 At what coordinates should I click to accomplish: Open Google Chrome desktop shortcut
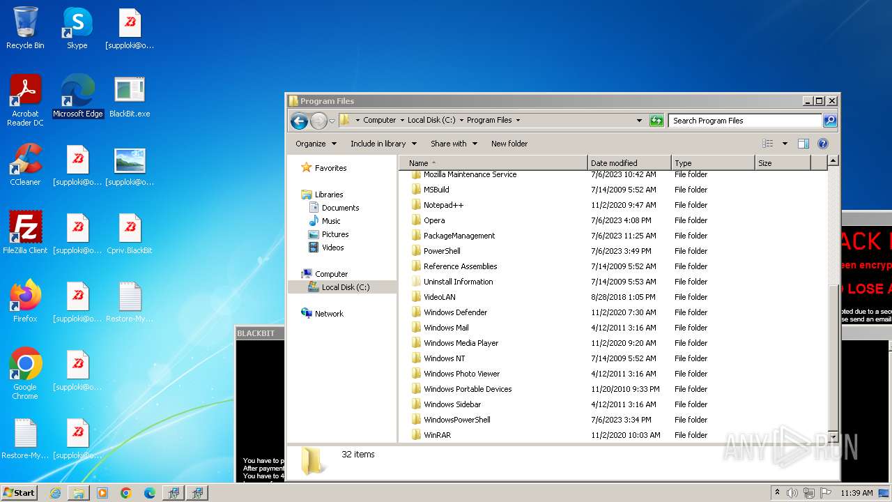[25, 374]
